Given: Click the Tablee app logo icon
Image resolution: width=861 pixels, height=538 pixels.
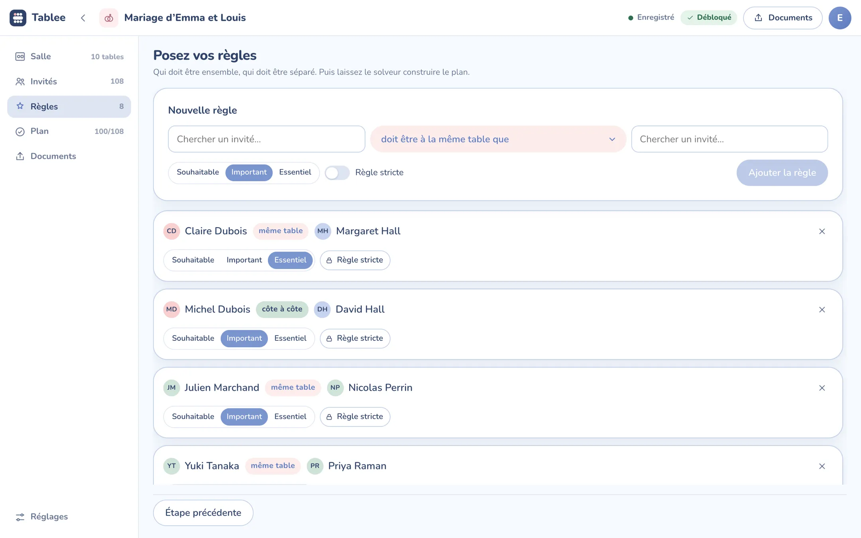Looking at the screenshot, I should point(18,18).
